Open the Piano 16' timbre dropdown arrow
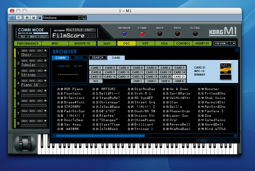Screen dimensions: 255x171 pyautogui.click(x=46, y=81)
